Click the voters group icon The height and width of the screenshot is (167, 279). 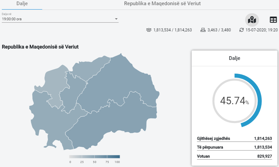coord(149,30)
